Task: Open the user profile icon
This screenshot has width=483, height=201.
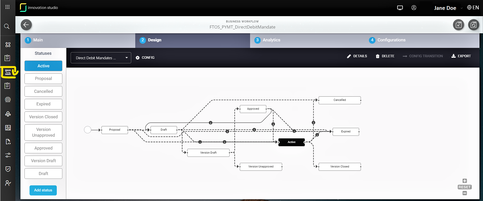Action: pos(414,8)
